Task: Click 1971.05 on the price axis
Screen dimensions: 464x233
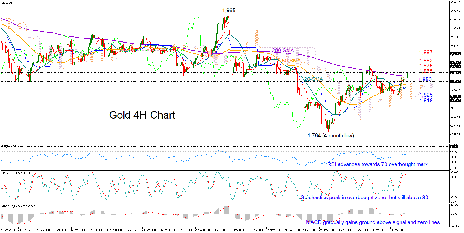Action: (x=455, y=11)
